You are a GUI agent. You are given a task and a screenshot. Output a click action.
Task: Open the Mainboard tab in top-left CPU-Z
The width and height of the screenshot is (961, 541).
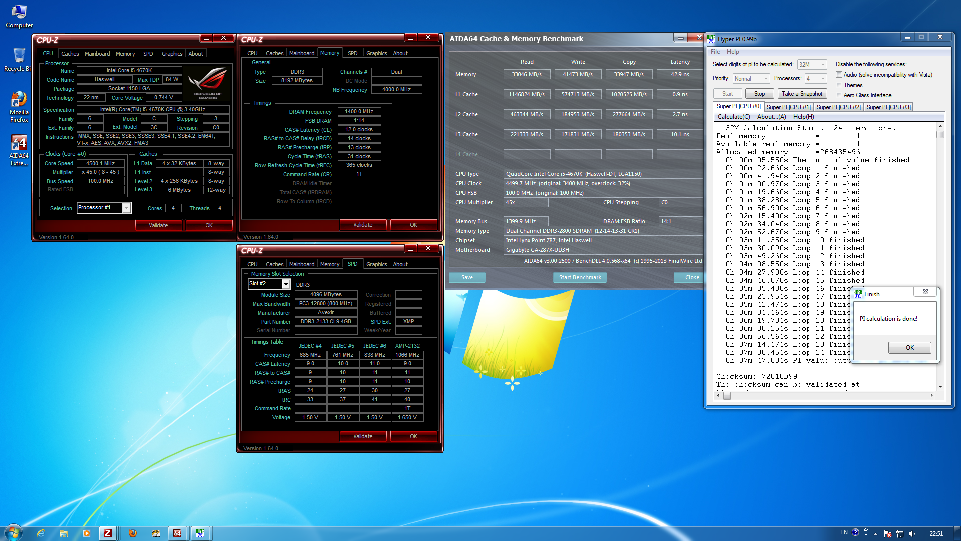click(97, 54)
